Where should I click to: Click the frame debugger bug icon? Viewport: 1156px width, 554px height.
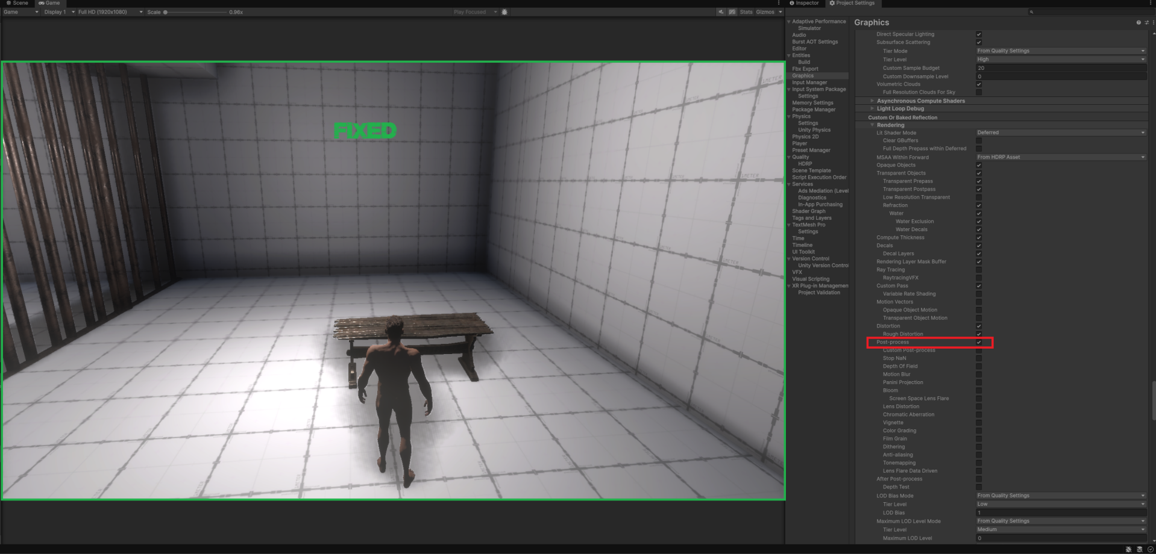coord(504,12)
